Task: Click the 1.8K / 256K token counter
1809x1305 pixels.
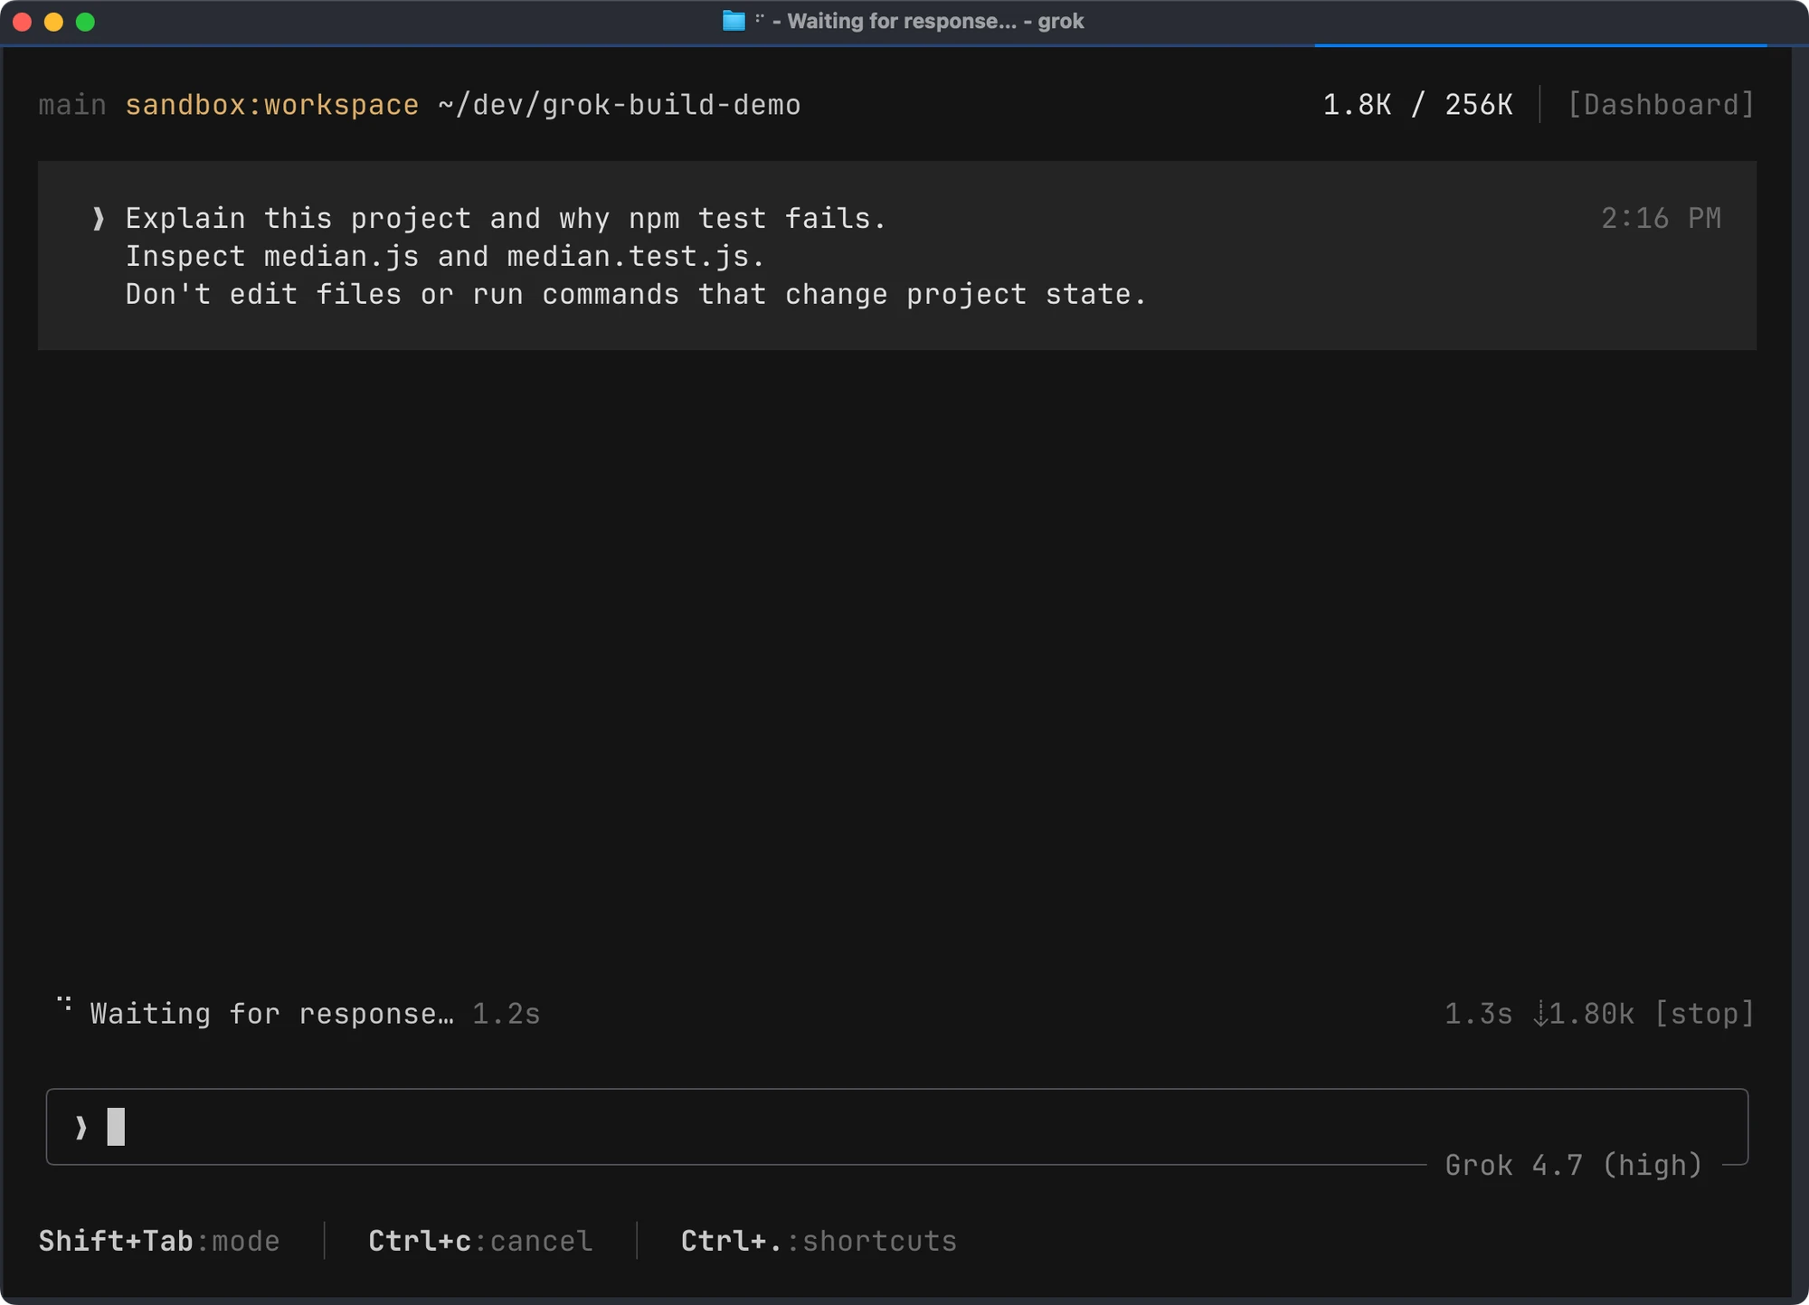Action: tap(1417, 105)
